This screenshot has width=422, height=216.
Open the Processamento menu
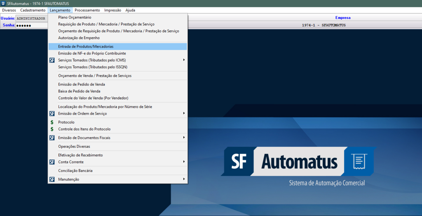pos(87,10)
